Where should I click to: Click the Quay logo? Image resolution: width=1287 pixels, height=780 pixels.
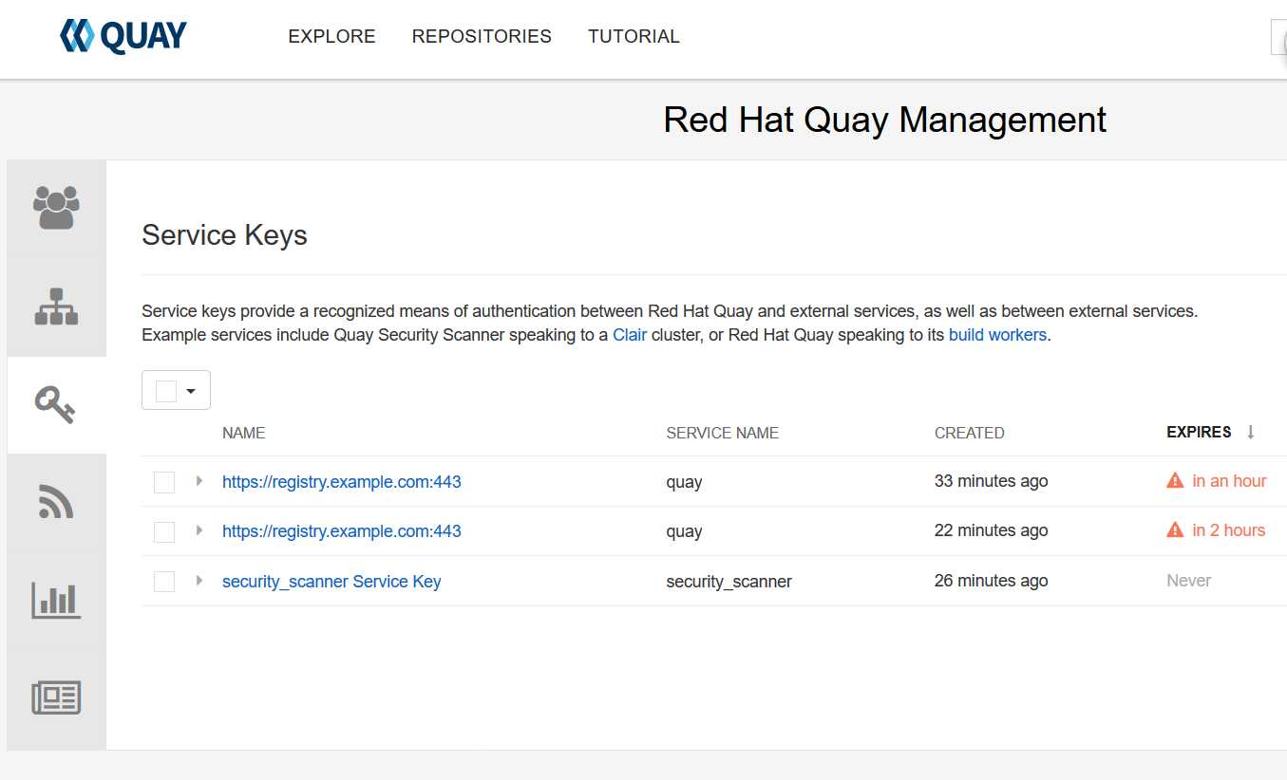(123, 36)
